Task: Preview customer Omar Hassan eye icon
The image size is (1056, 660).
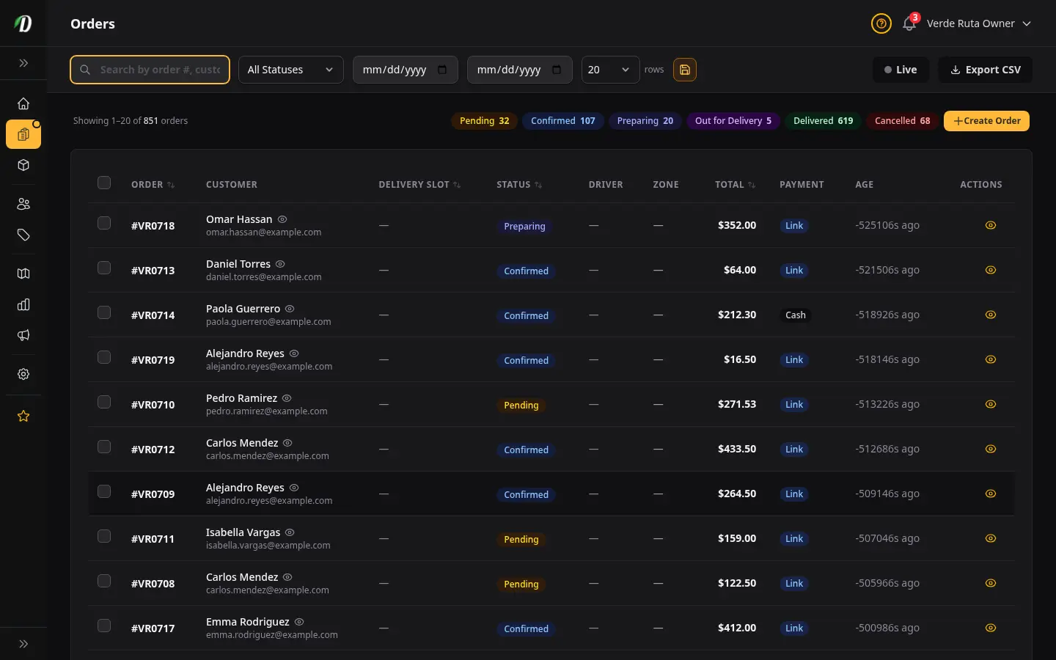Action: [x=282, y=219]
